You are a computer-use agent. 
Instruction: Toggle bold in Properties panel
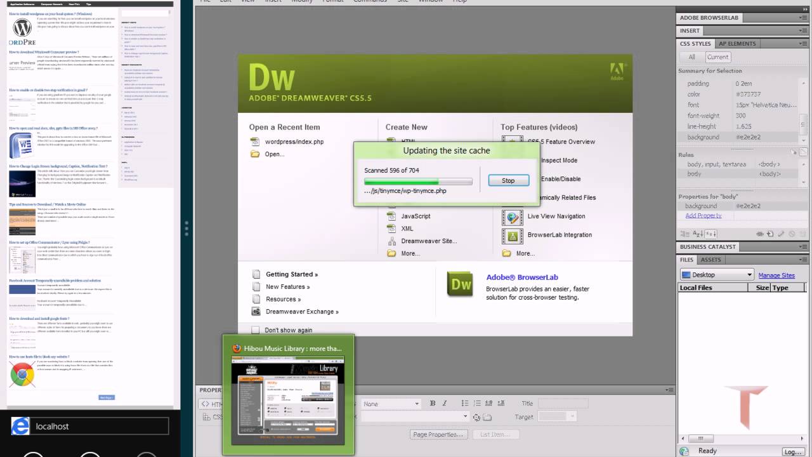click(433, 404)
